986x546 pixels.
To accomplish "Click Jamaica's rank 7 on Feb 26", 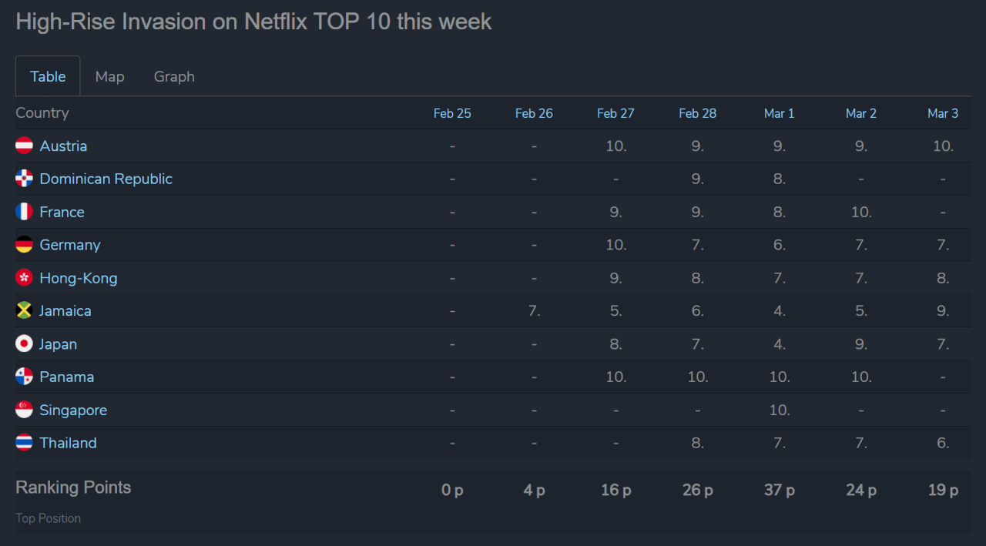I will point(534,311).
